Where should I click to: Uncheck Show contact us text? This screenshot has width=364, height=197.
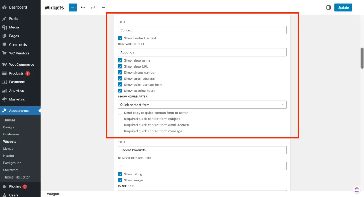pos(120,38)
